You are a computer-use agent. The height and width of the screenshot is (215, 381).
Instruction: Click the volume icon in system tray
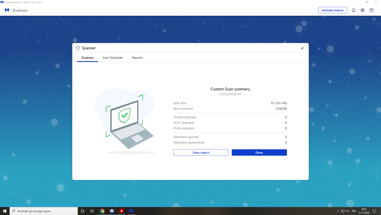(x=348, y=211)
